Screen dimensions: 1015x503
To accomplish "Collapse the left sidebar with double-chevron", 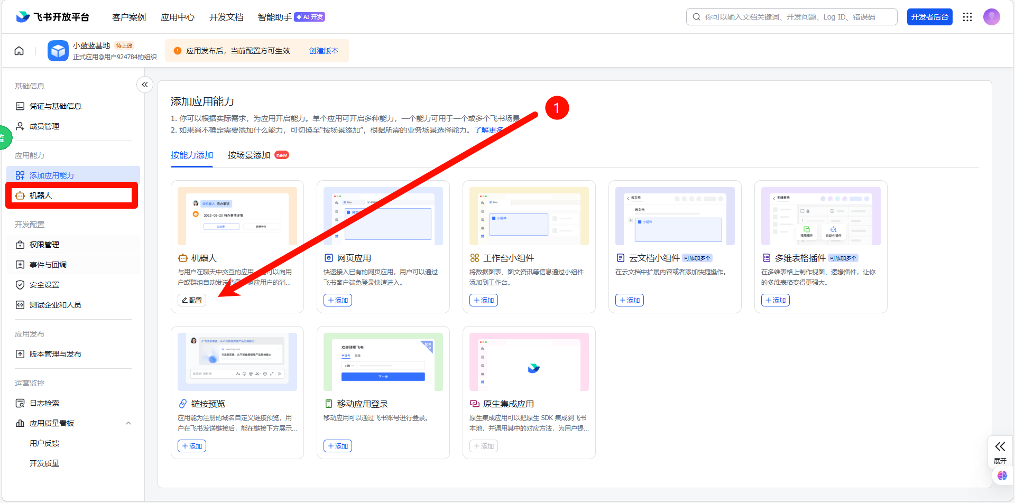I will coord(144,85).
